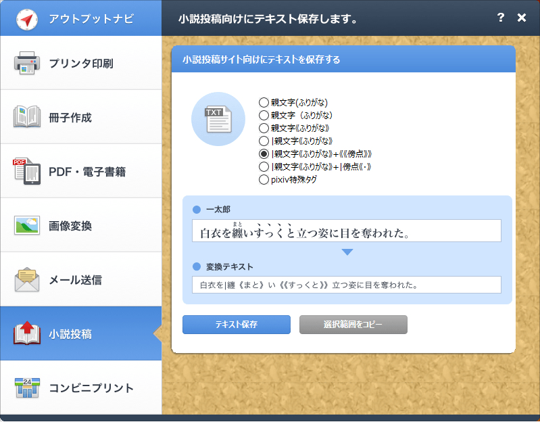Image resolution: width=540 pixels, height=422 pixels.
Task: Switch to the 冊子作成 sidebar label
Action: (70, 118)
